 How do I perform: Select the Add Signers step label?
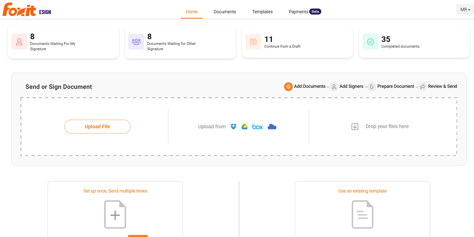[351, 86]
